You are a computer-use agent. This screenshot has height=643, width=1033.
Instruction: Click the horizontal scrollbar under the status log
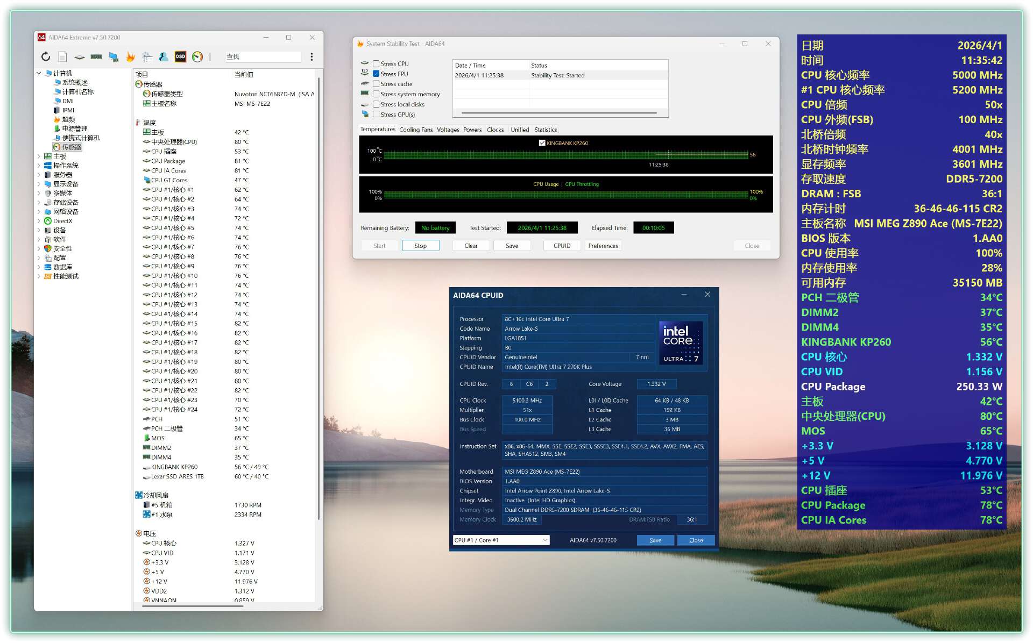[x=558, y=113]
